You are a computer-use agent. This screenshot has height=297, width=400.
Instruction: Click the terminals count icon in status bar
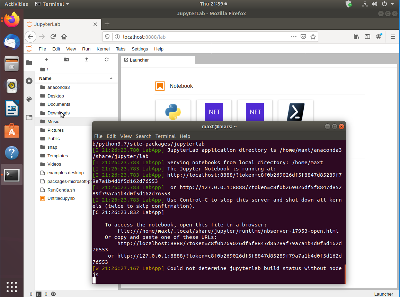[38, 294]
